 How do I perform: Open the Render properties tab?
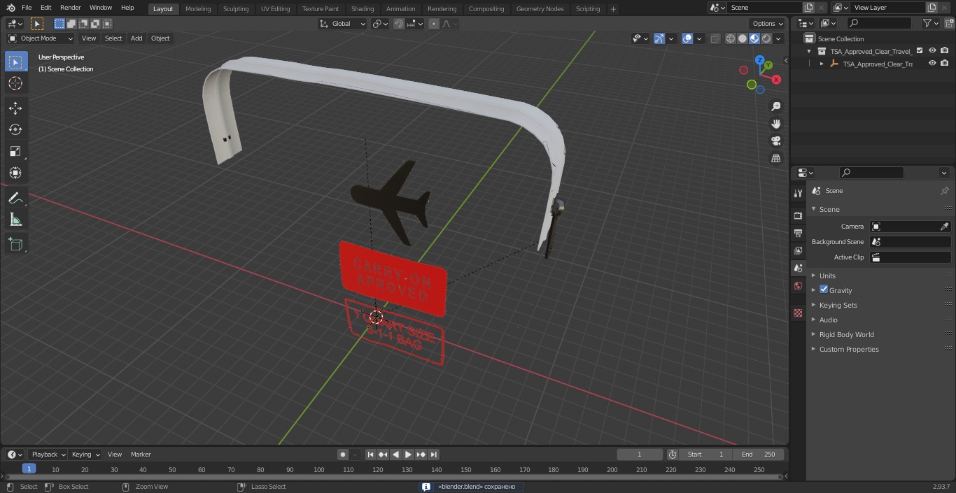(x=798, y=215)
